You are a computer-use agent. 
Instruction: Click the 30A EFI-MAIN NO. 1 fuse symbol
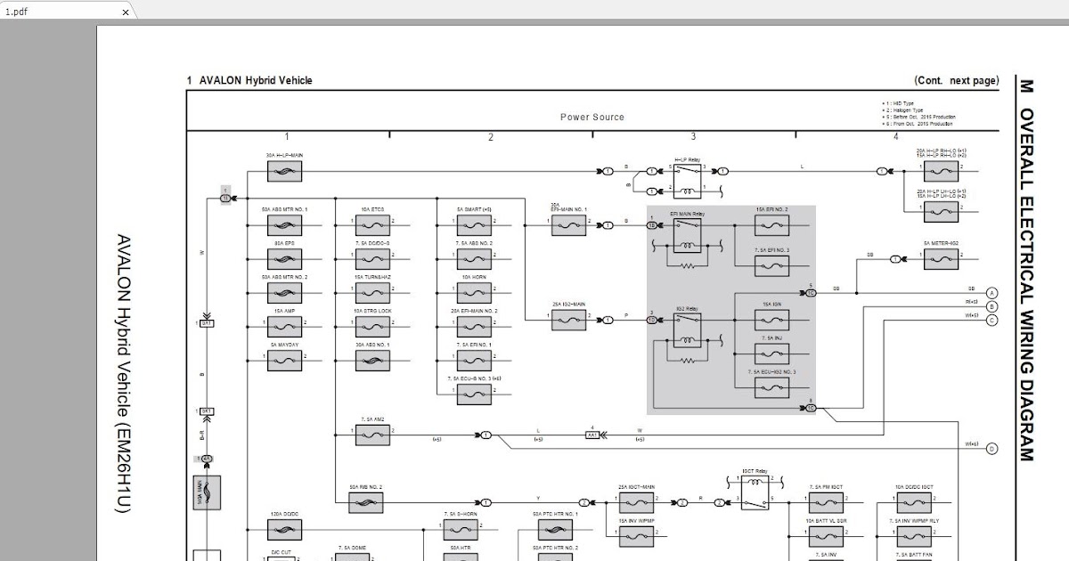click(x=568, y=225)
